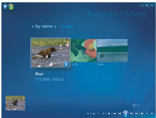Skip to the previous track

point(119,113)
